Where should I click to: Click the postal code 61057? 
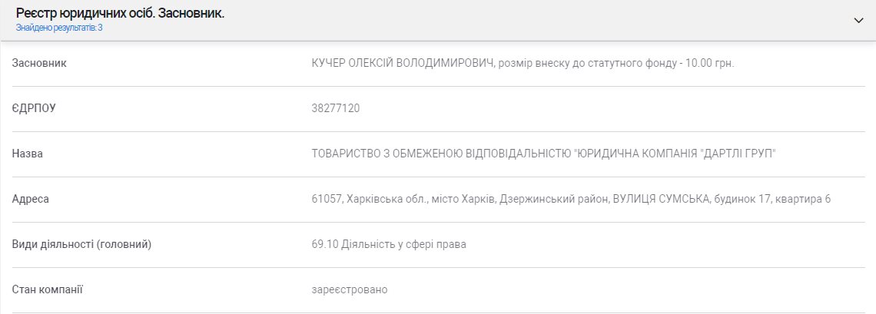(326, 199)
